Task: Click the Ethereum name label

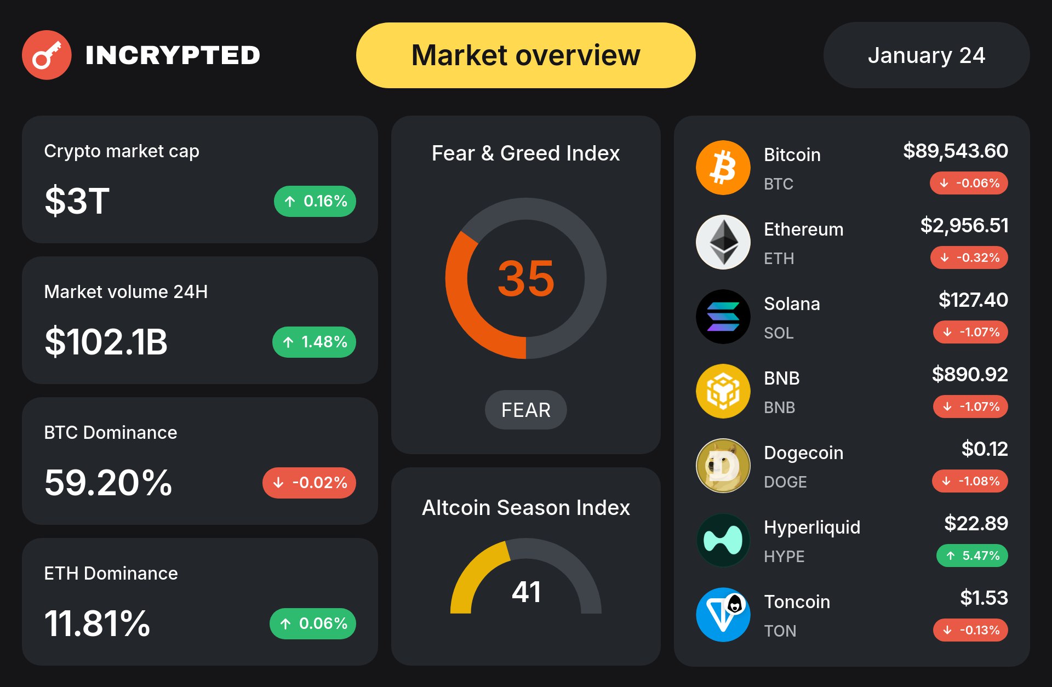Action: pos(803,229)
